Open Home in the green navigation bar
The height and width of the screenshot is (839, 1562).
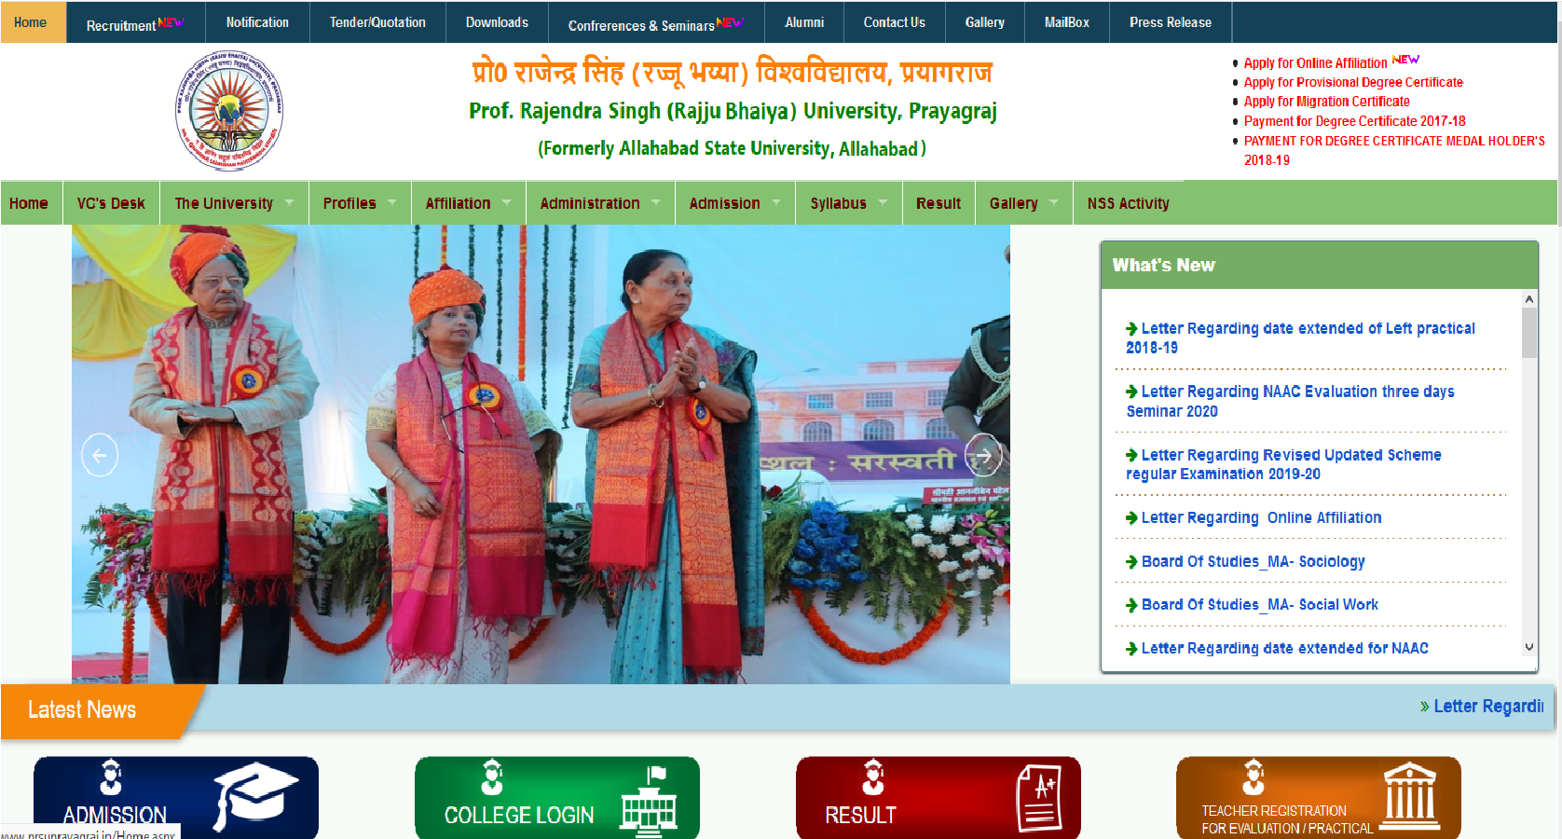pyautogui.click(x=29, y=203)
